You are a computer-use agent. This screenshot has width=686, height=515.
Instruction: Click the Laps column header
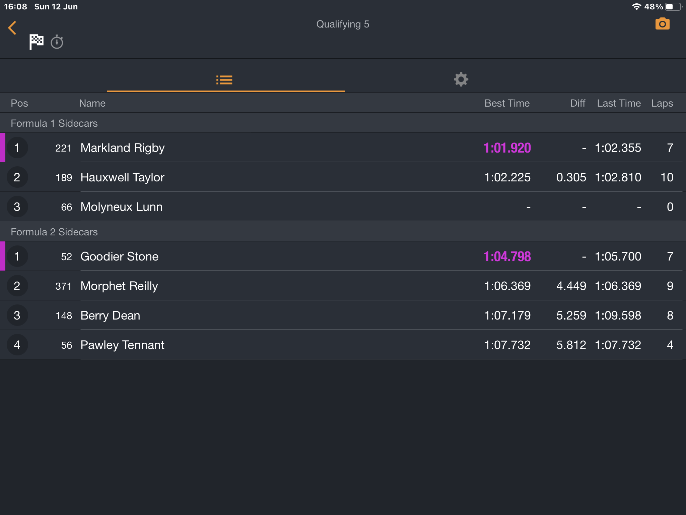tap(662, 103)
